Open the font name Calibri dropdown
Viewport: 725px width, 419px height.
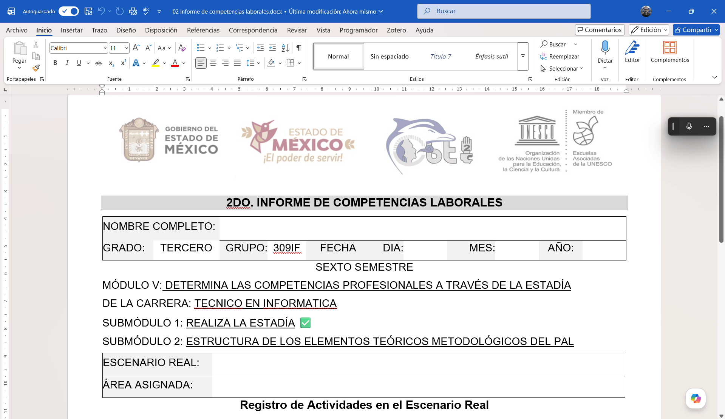(x=105, y=48)
